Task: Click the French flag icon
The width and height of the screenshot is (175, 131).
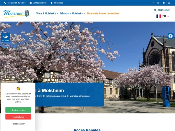Action: coord(159,16)
